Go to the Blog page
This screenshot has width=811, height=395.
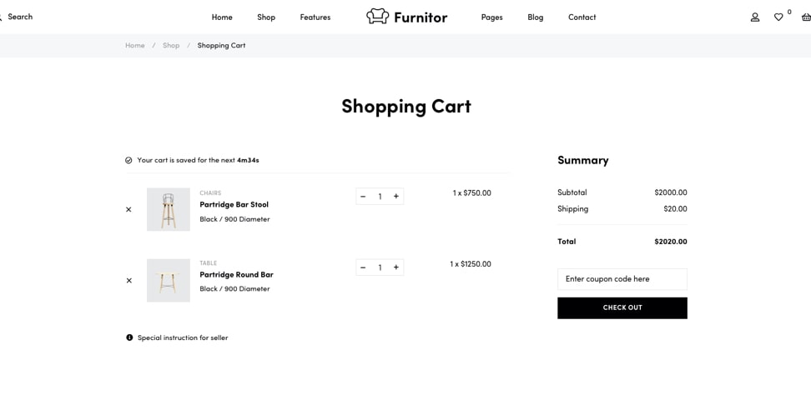tap(535, 17)
